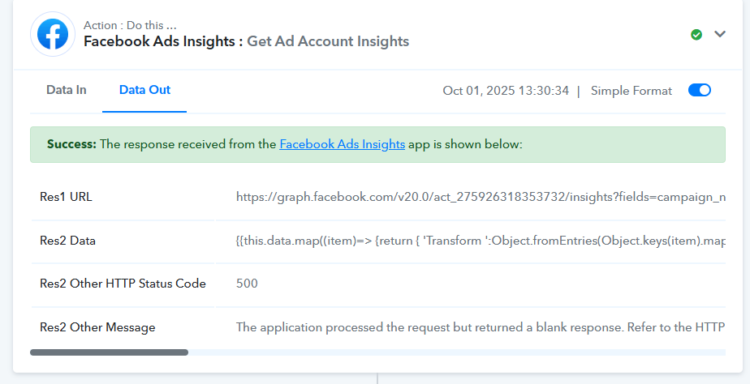Toggle the Simple Format switch
This screenshot has height=384, width=750.
699,91
